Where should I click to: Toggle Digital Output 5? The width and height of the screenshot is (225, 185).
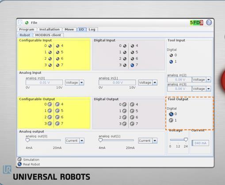(x=132, y=111)
